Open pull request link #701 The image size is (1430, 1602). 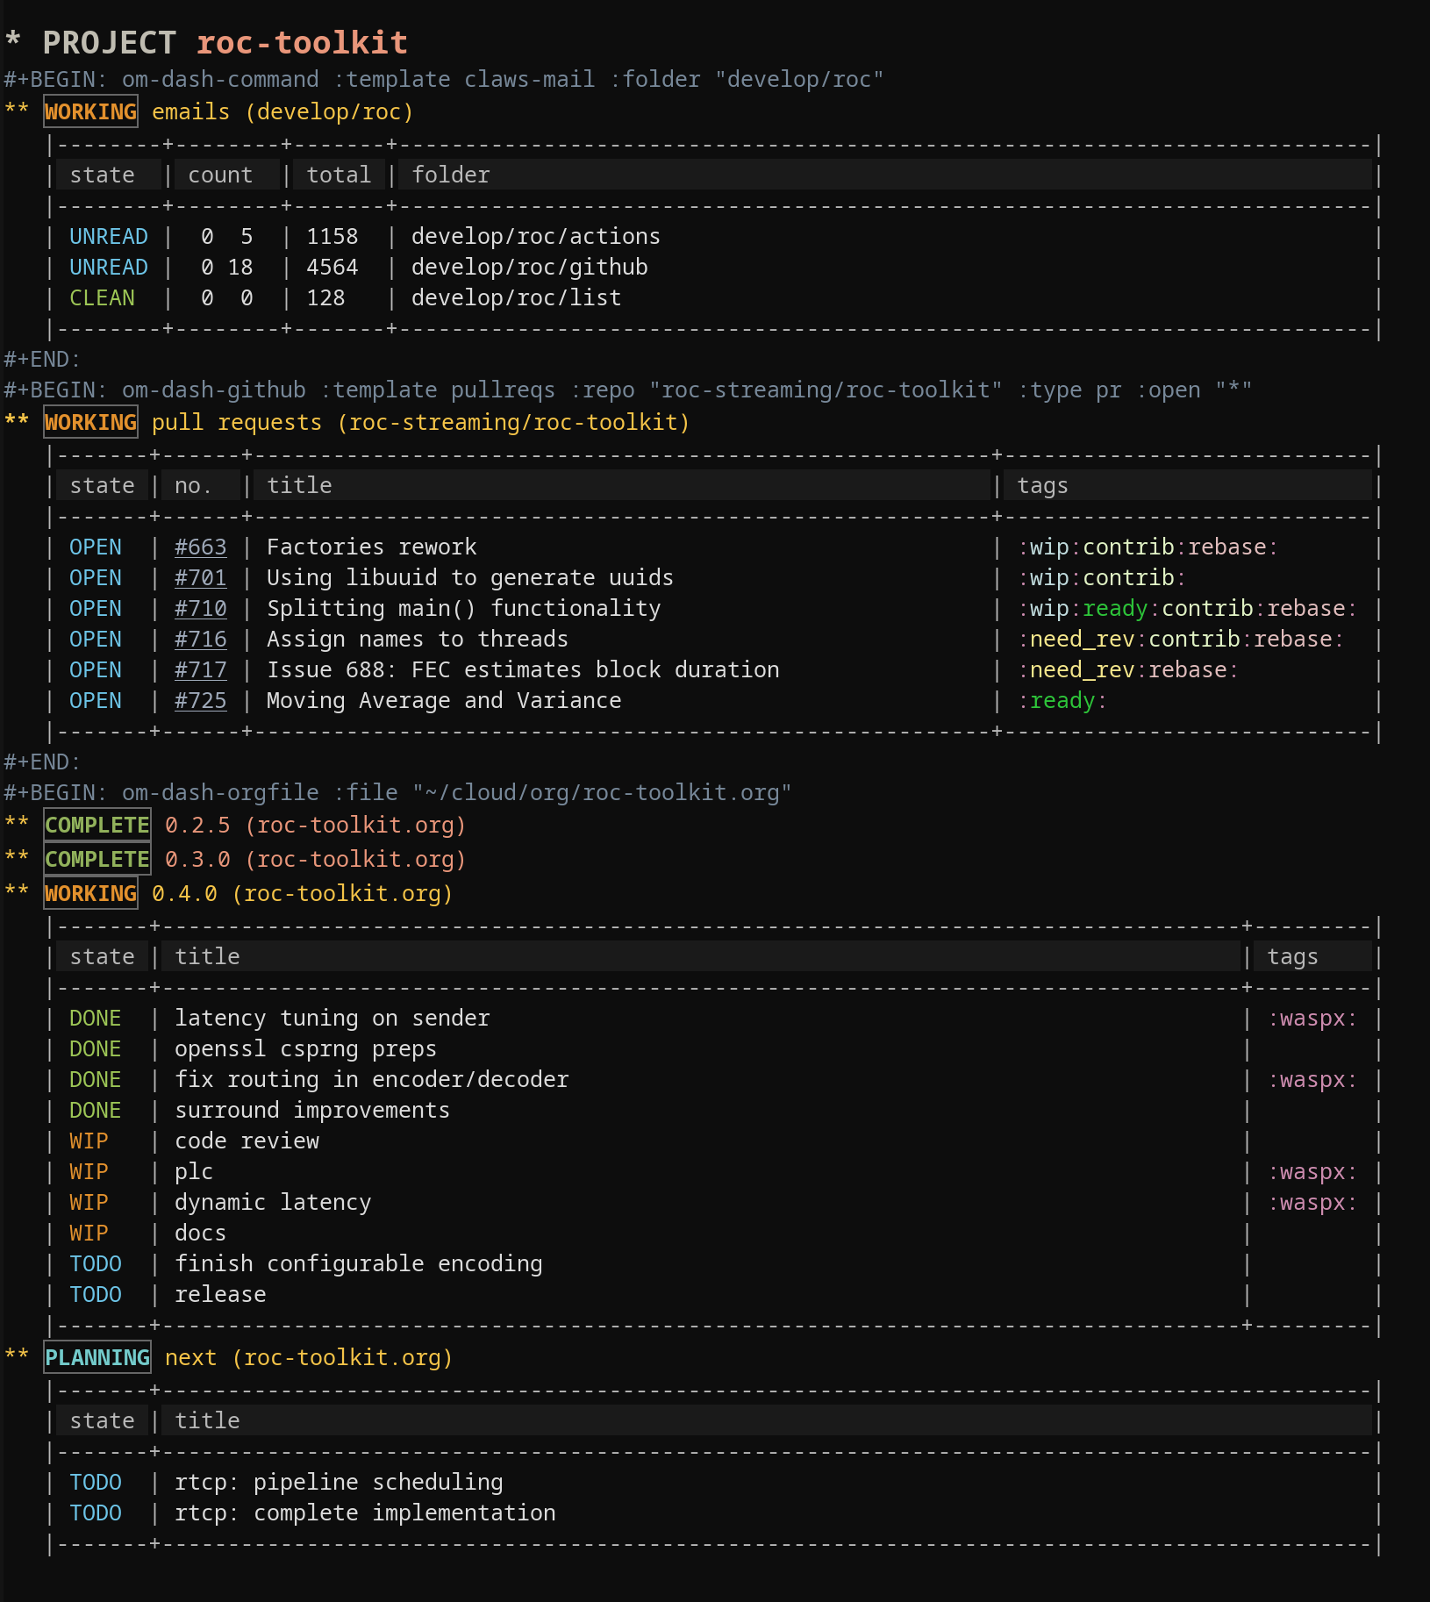[x=200, y=578]
